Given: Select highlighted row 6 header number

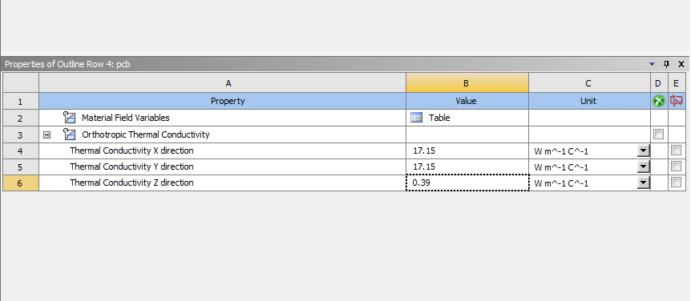Looking at the screenshot, I should point(21,183).
